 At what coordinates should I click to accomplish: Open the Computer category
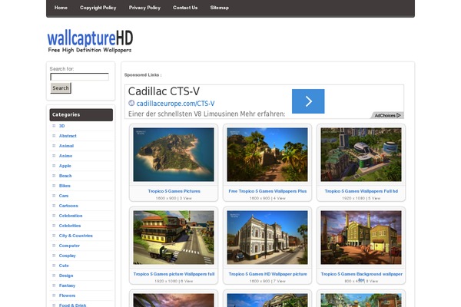pos(69,246)
